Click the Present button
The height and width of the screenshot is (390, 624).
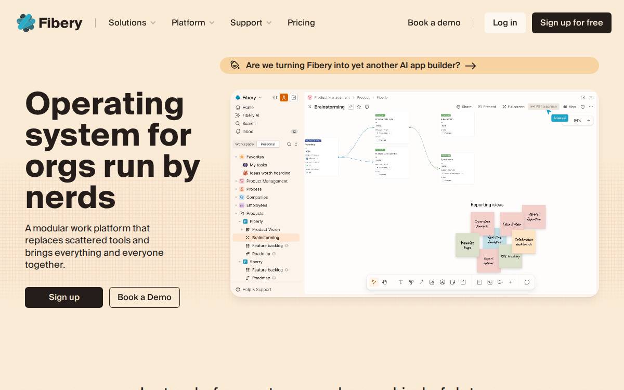(487, 107)
